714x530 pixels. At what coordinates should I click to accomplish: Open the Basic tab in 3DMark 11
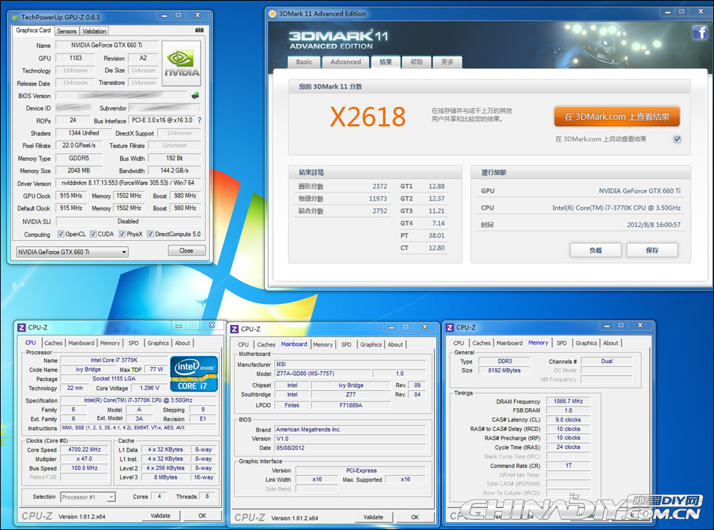coord(304,62)
